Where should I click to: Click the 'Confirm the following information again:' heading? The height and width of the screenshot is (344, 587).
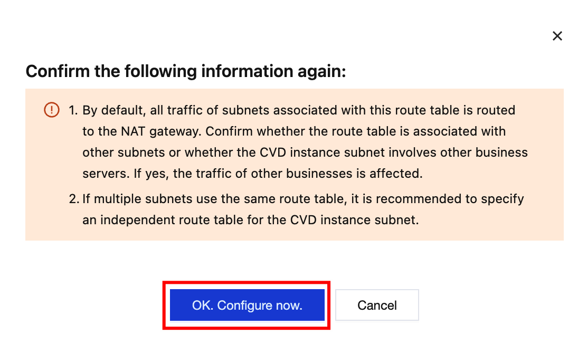point(186,71)
